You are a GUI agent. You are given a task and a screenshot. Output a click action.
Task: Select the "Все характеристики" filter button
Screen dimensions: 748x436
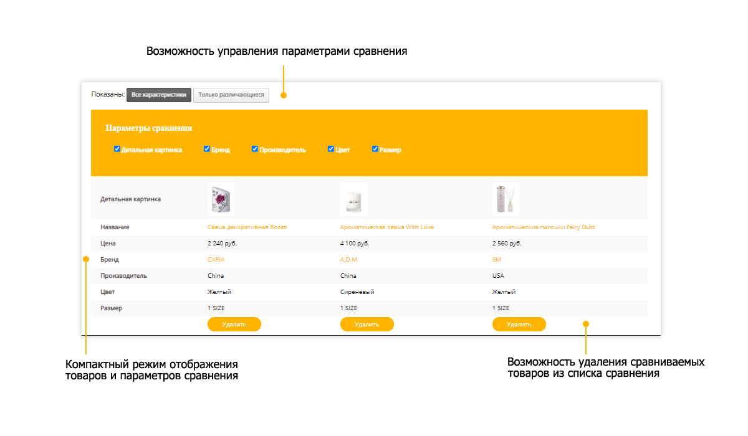click(x=159, y=95)
